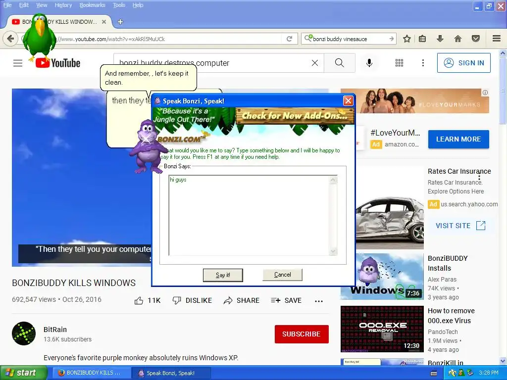Open the View menu
Screen dimensions: 507x380
tap(42, 5)
